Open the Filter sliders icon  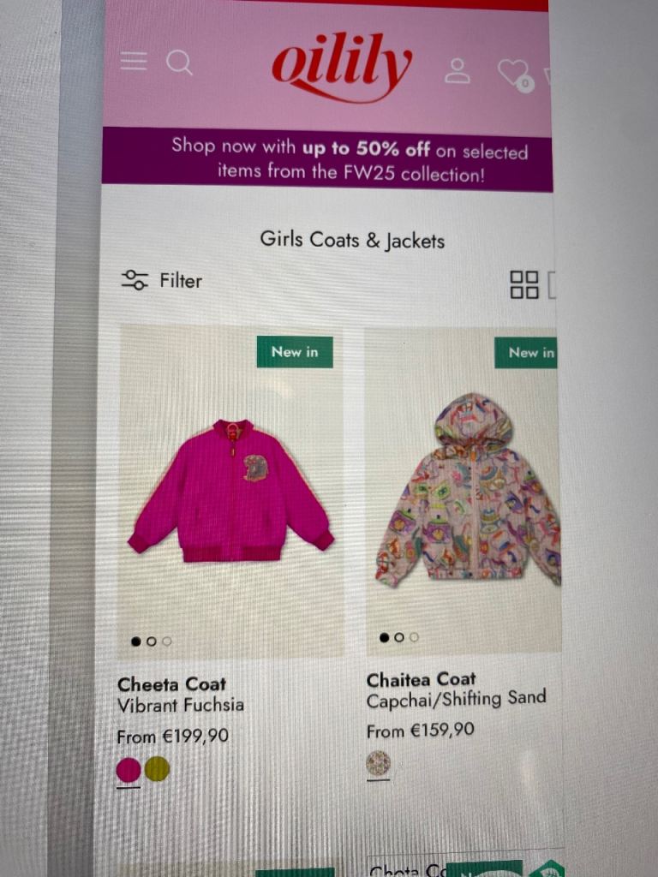pyautogui.click(x=135, y=280)
